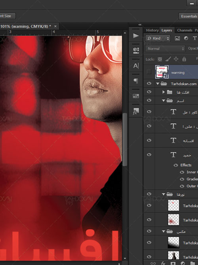This screenshot has width=198, height=265.
Task: Select the T icon of حمید text layer
Action: (173, 155)
